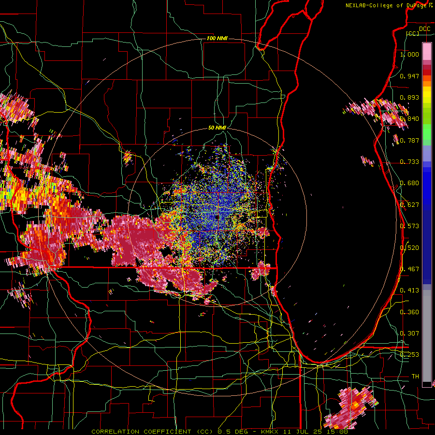Click the TH threshold label
The image size is (435, 435).
click(415, 376)
